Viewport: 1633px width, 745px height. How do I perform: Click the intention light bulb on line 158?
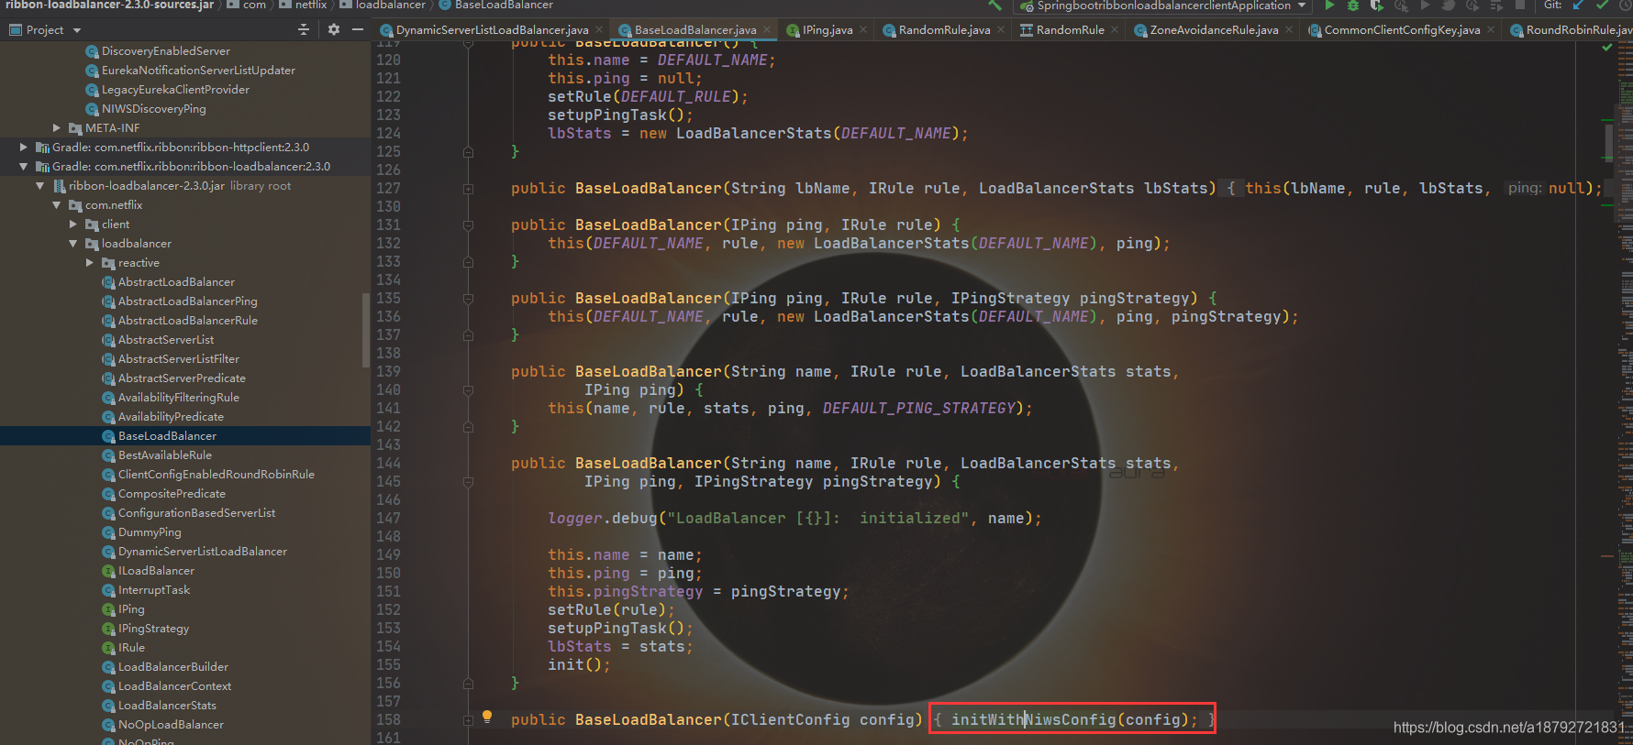pyautogui.click(x=487, y=717)
